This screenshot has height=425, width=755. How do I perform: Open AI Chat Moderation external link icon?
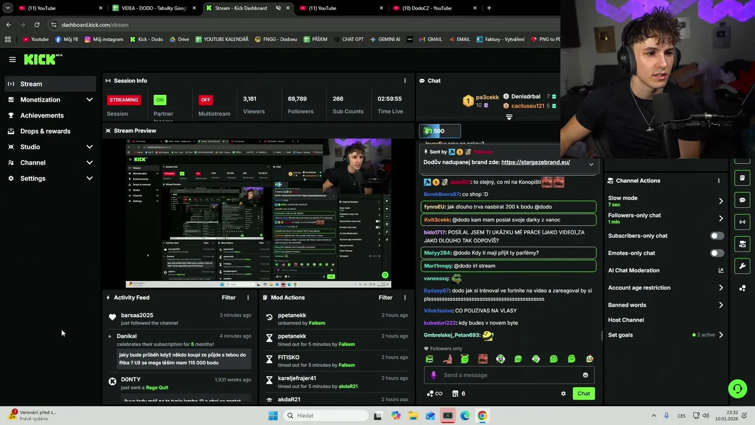click(720, 270)
